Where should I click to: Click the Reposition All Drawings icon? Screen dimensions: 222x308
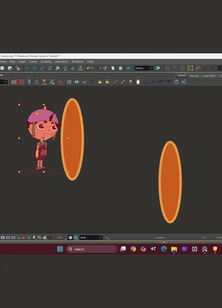[x=73, y=68]
